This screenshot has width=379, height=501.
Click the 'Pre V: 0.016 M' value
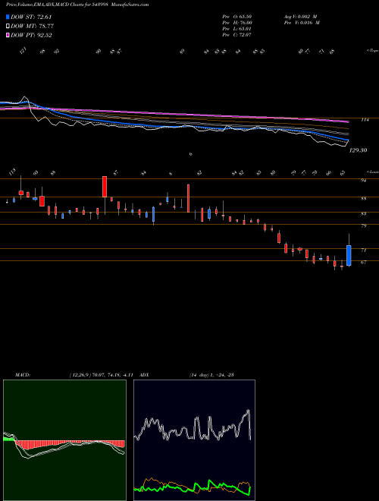tap(301, 23)
